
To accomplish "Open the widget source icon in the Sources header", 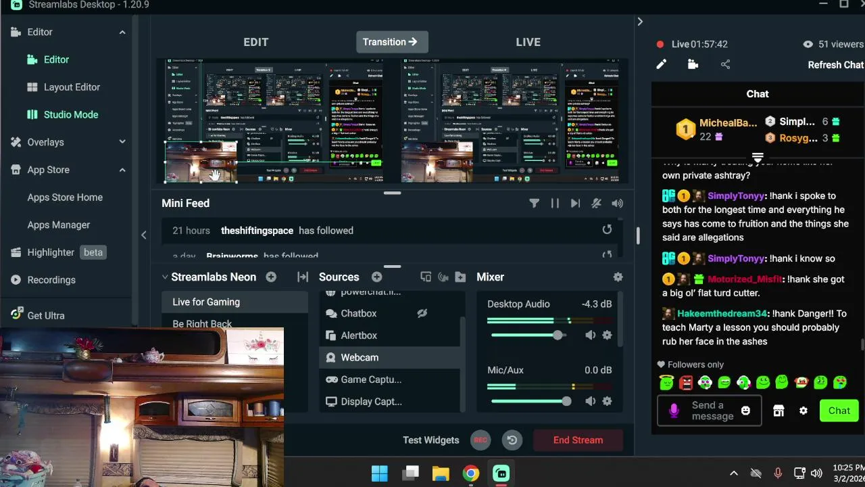I will click(x=426, y=277).
